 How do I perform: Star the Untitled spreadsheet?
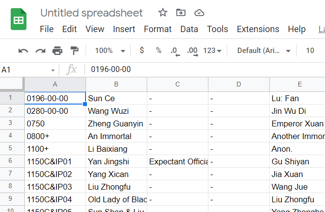(163, 13)
